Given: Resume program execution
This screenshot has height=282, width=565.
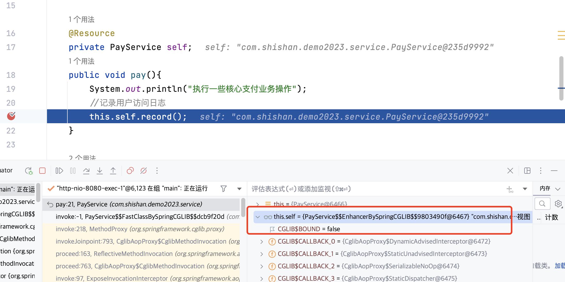Looking at the screenshot, I should (59, 171).
